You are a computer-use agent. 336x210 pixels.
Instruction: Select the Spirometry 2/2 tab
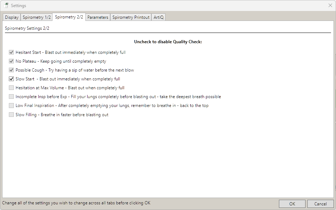pyautogui.click(x=69, y=17)
